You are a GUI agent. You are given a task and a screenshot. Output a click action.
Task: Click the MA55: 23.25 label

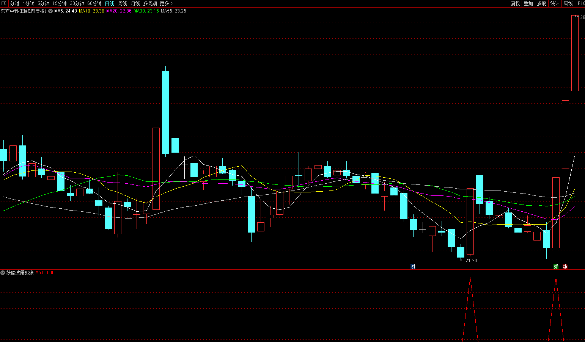coord(173,11)
